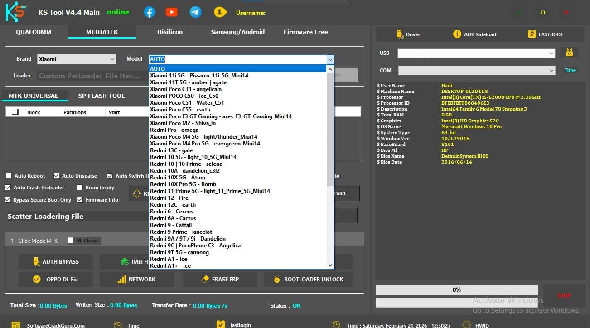
Task: Enable the Auto Reboot checkbox
Action: [8, 175]
